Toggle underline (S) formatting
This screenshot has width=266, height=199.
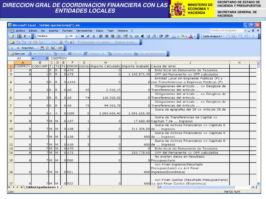coord(94,36)
